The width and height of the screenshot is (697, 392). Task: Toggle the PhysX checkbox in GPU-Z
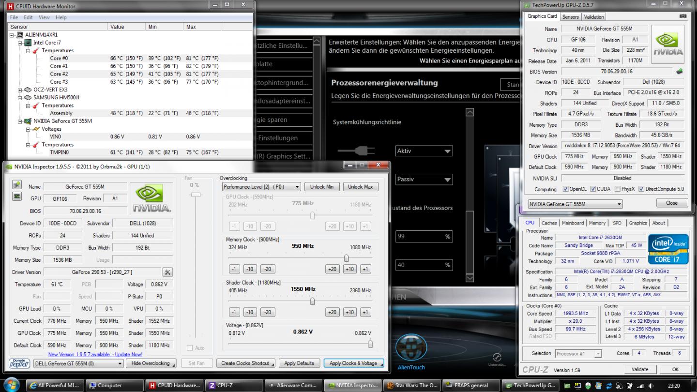click(617, 189)
